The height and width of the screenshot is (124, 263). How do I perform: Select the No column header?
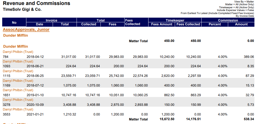[14, 22]
